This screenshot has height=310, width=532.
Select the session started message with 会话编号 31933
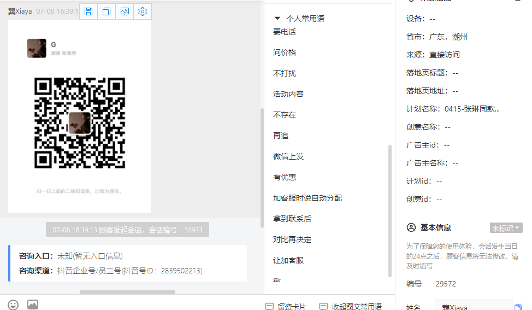[x=128, y=230]
